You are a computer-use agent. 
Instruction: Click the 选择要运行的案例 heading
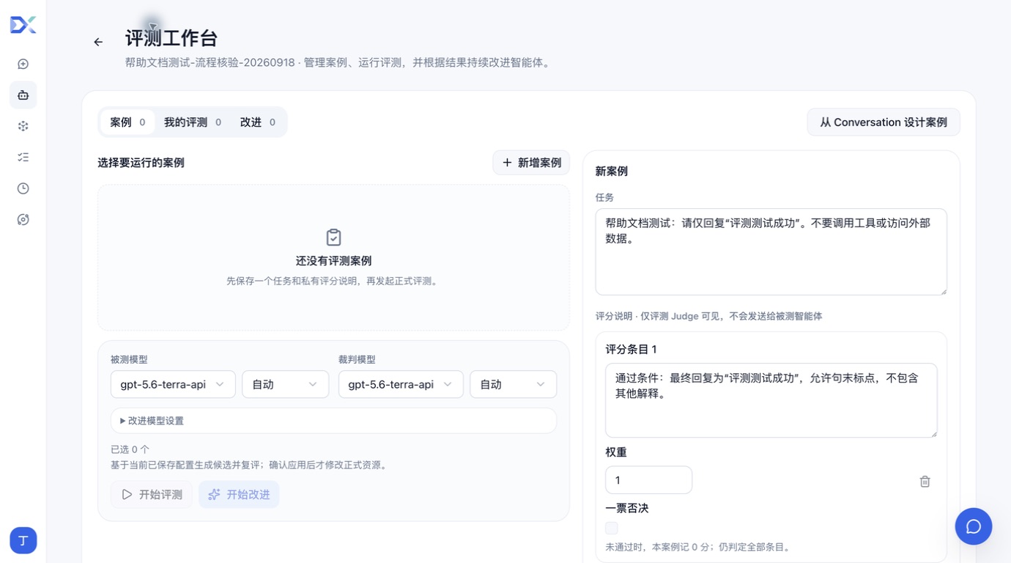(x=141, y=163)
